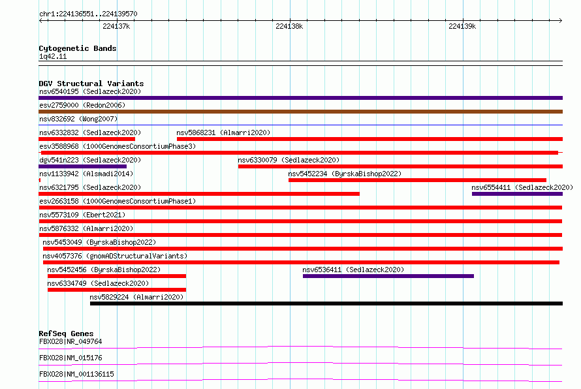Open nsv6536411 (Sedlazeck2020) variant label
The width and height of the screenshot is (581, 389).
tap(353, 270)
